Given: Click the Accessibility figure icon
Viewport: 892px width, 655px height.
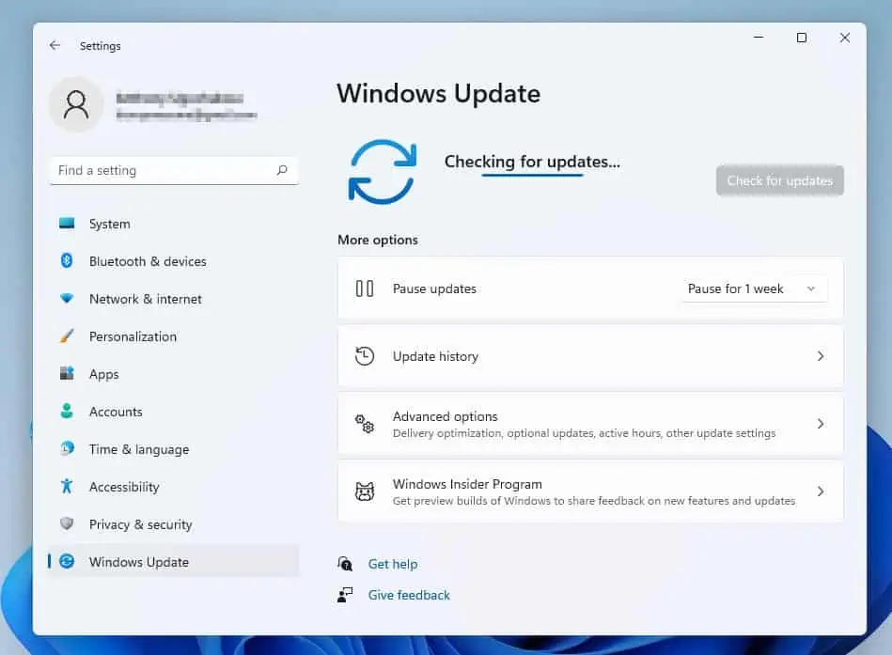Looking at the screenshot, I should click(x=67, y=486).
